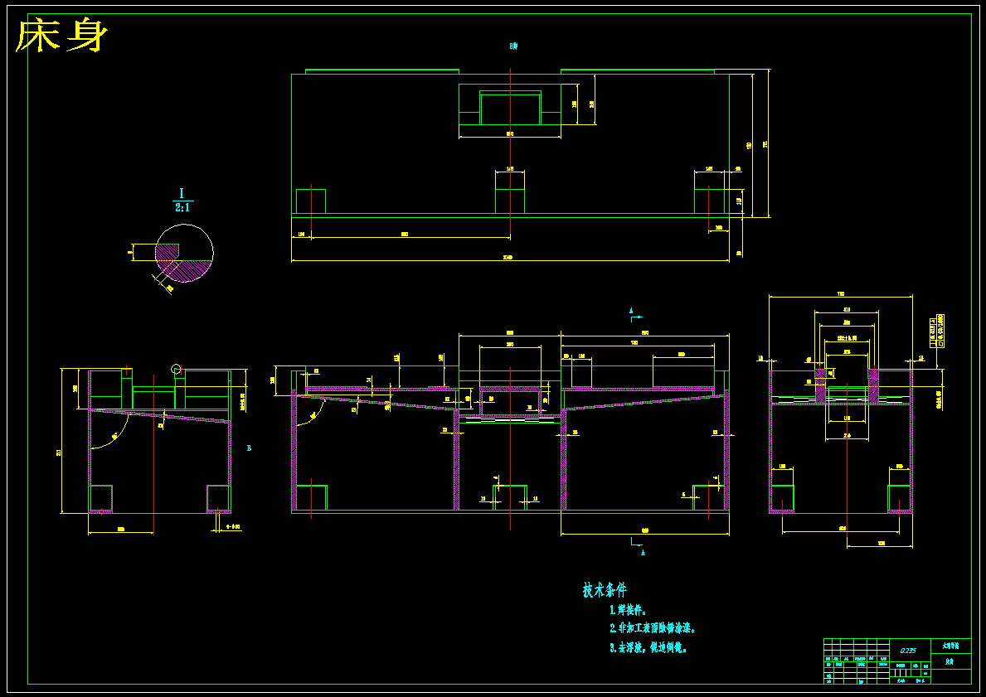Click the "2:1" detail scale text
The image size is (986, 697).
point(182,208)
